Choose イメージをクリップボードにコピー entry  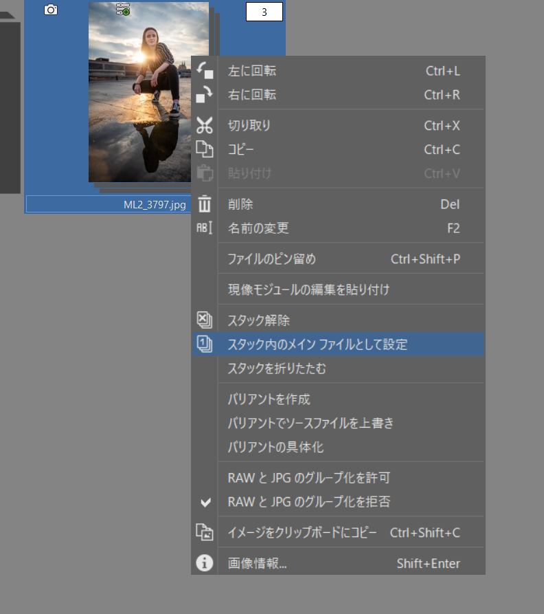click(339, 532)
